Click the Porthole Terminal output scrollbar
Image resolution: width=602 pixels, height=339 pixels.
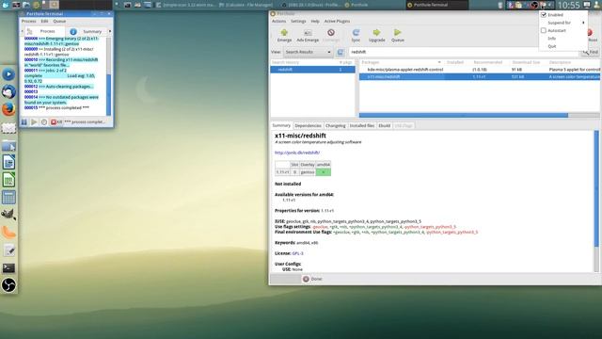click(109, 95)
